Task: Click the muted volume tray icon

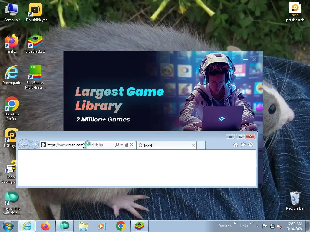Action: pyautogui.click(x=279, y=227)
